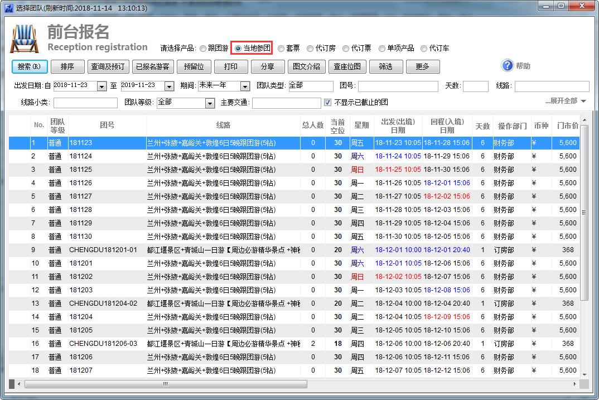Click the 团队等级 column header
This screenshot has height=400, width=599.
pos(57,126)
